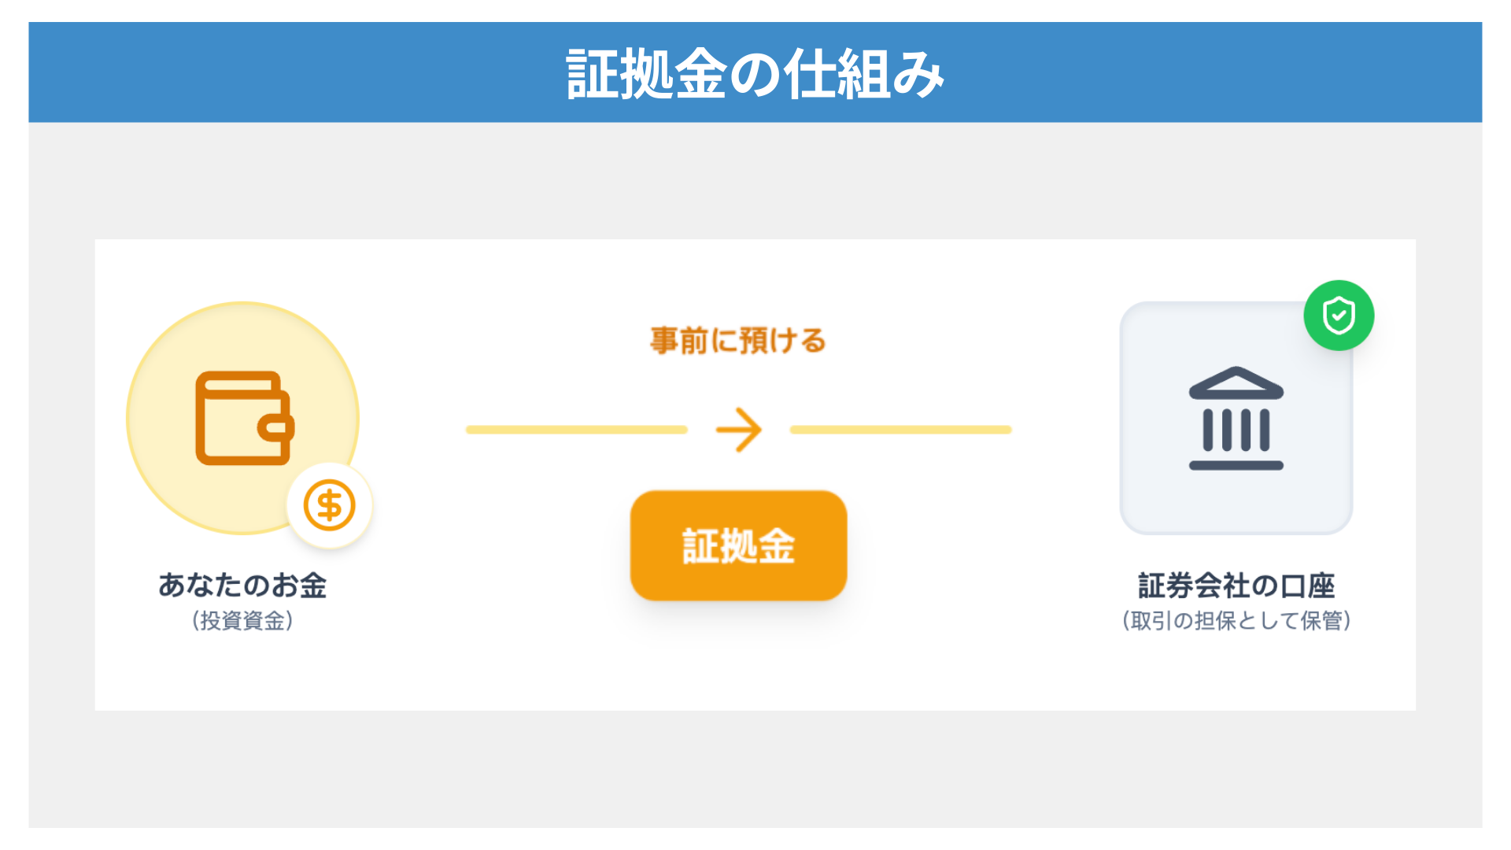Click the gray area below the white card
The width and height of the screenshot is (1511, 850).
(x=755, y=769)
